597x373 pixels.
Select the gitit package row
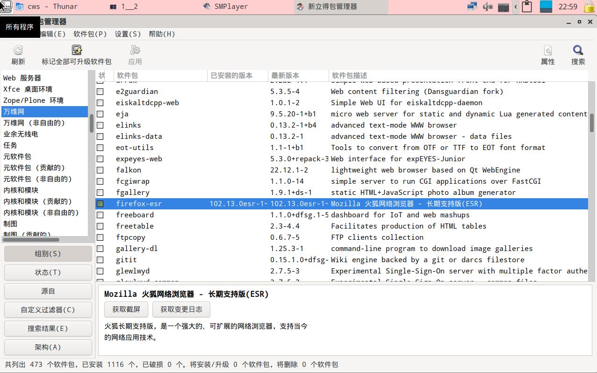342,260
